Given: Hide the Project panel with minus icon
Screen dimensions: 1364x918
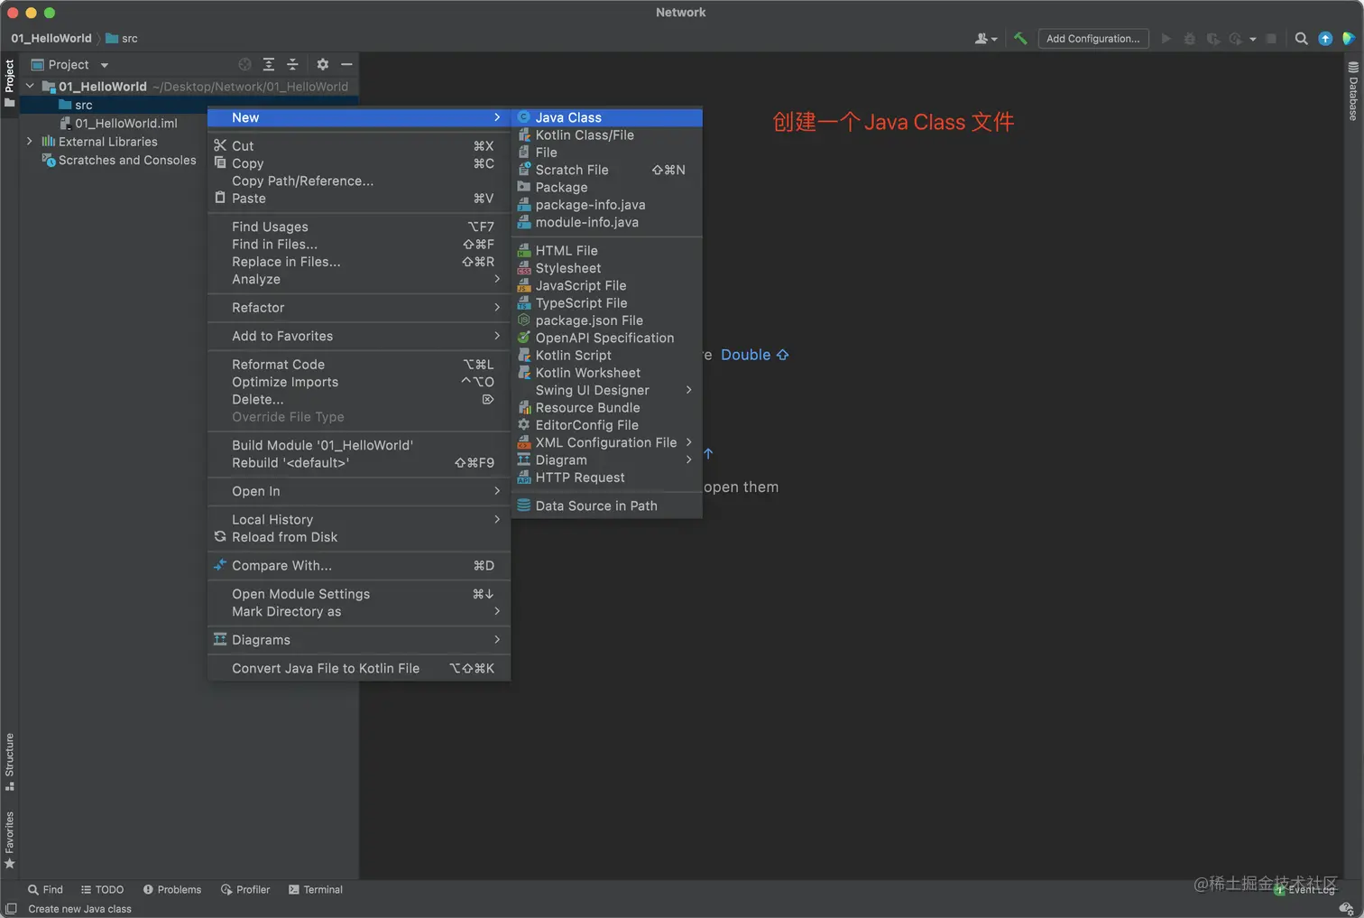Looking at the screenshot, I should point(346,65).
